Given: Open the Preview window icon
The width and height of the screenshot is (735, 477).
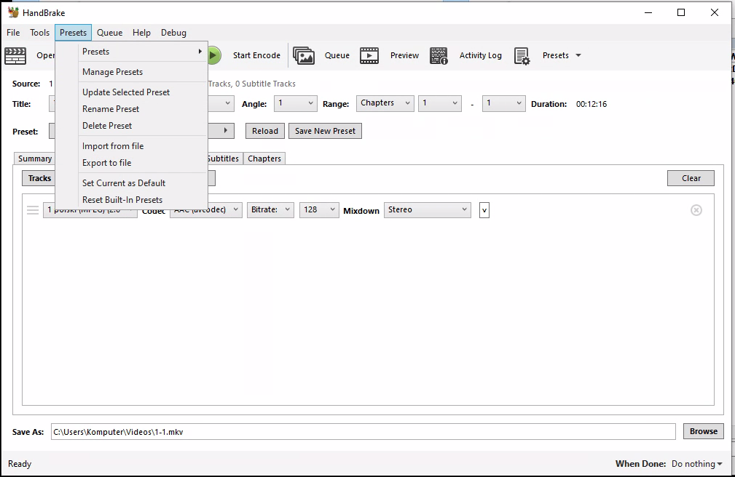Looking at the screenshot, I should 369,55.
